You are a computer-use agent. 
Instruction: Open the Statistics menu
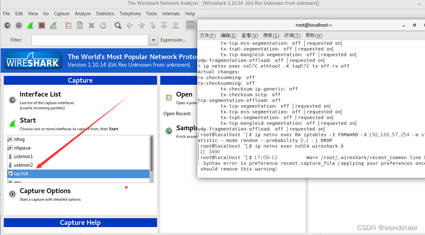[x=105, y=14]
